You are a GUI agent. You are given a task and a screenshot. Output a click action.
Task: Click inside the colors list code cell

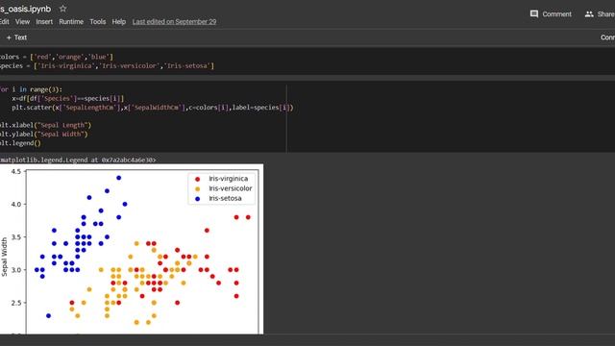coord(307,62)
